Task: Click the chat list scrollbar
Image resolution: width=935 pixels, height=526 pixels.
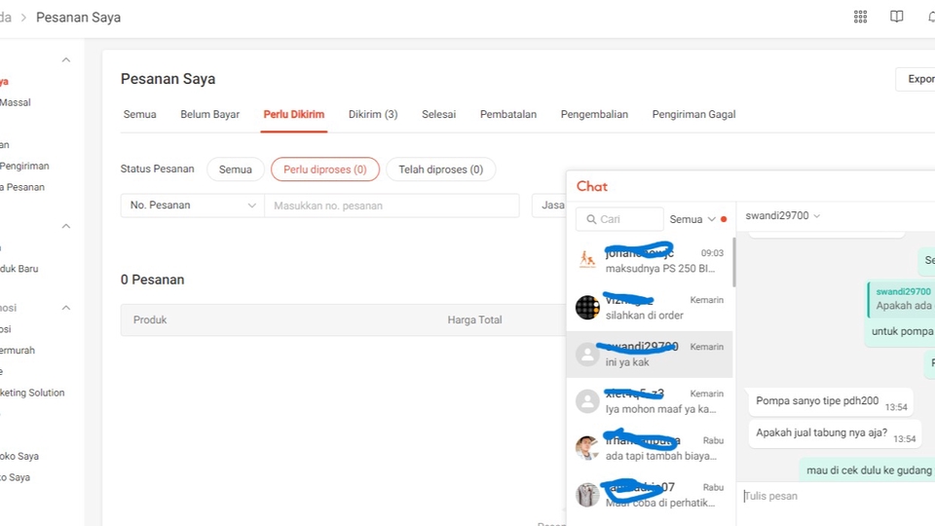Action: [x=734, y=262]
